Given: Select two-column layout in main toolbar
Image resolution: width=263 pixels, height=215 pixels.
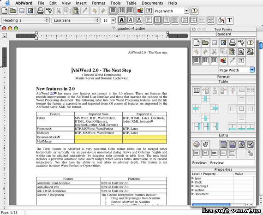Looking at the screenshot, I should [x=122, y=11].
